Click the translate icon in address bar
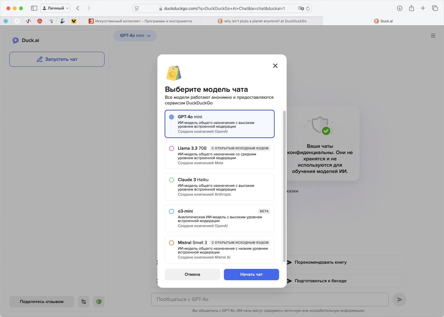Screen dimensions: 444x317 tap(301, 9)
